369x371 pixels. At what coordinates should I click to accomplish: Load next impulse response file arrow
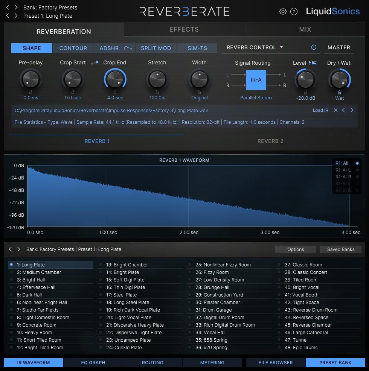[352, 110]
